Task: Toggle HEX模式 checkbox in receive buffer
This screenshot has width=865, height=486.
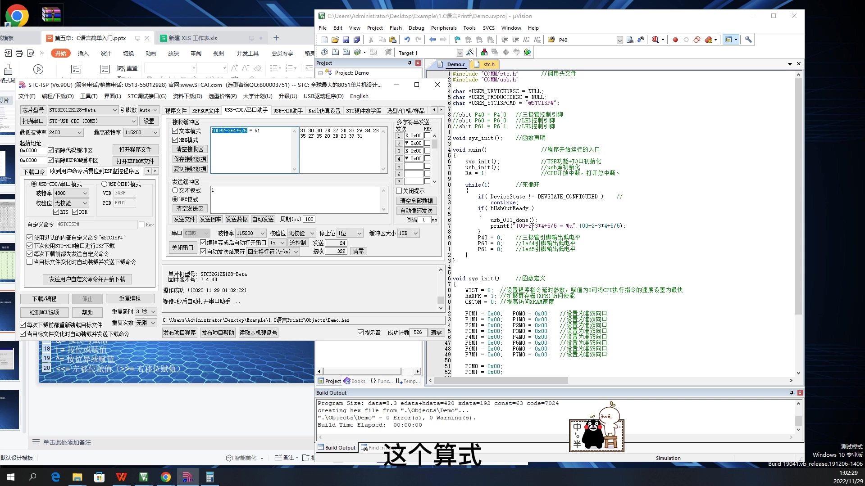Action: [175, 140]
